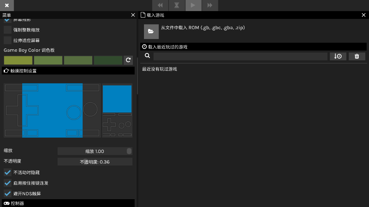This screenshot has height=207, width=369.
Task: Open the folder icon to load ROM
Action: tap(151, 32)
